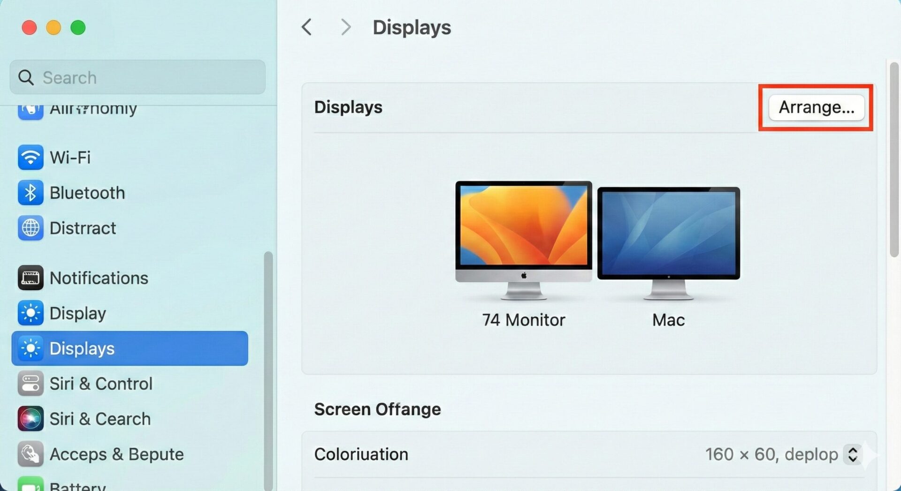Select the 74 Monitor display thumbnail

coord(523,239)
